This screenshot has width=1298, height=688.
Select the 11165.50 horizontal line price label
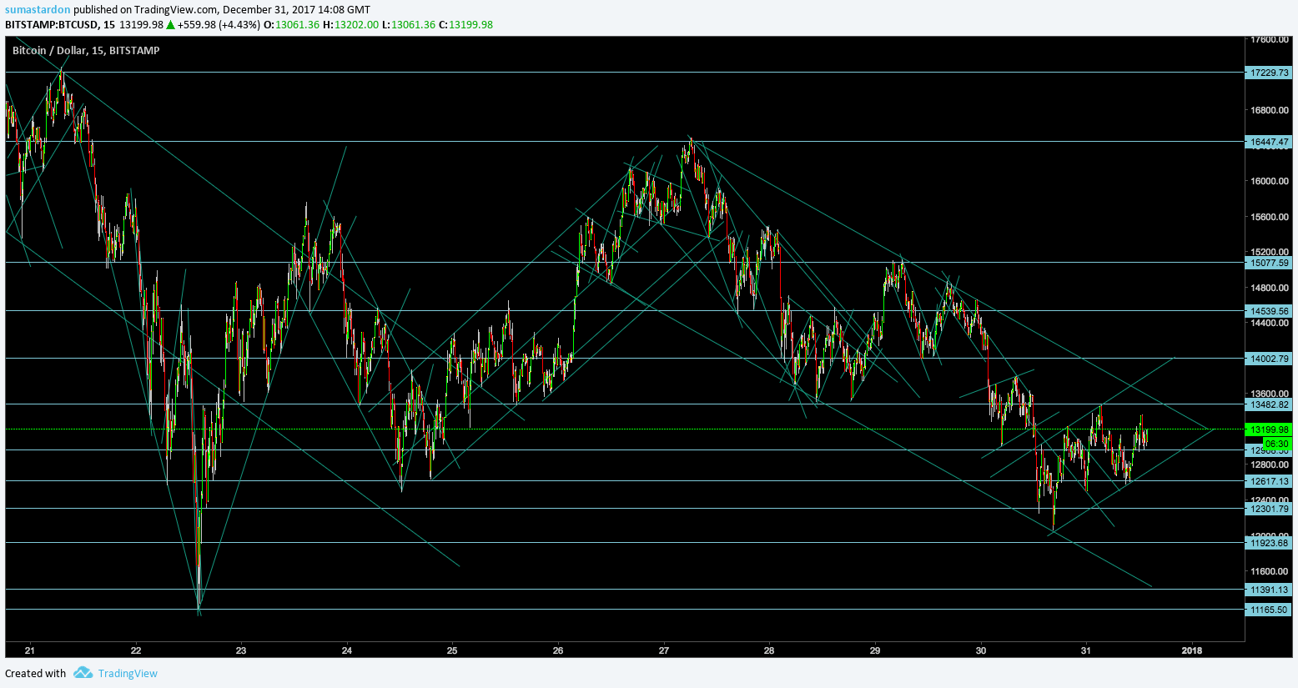1268,610
